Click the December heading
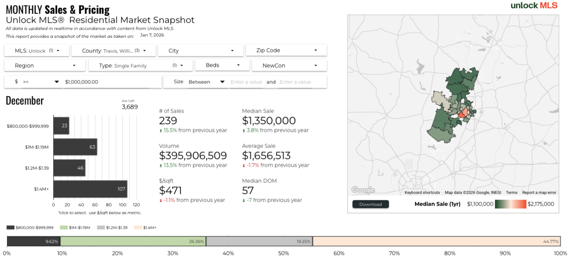The image size is (570, 258). [25, 101]
